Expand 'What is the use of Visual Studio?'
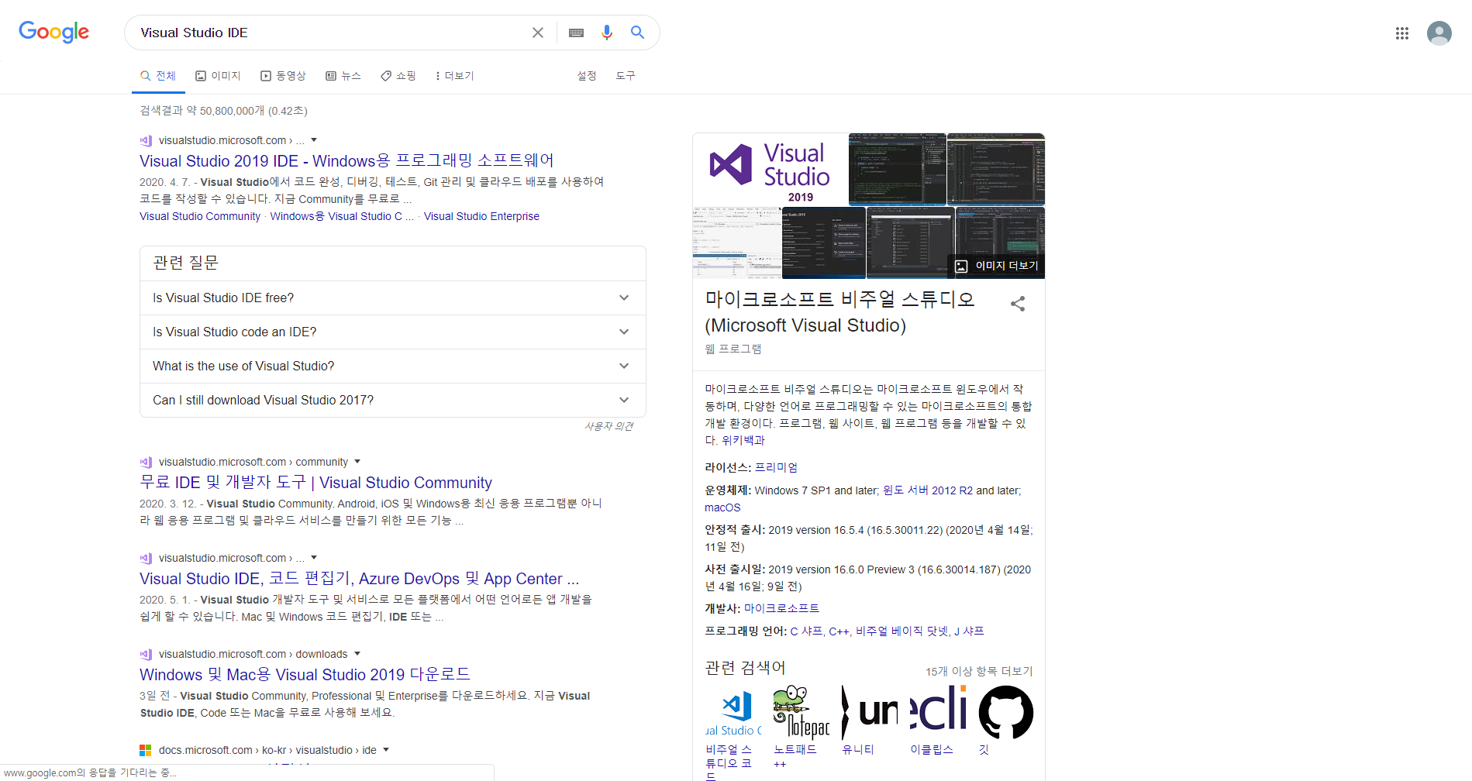 pos(392,366)
